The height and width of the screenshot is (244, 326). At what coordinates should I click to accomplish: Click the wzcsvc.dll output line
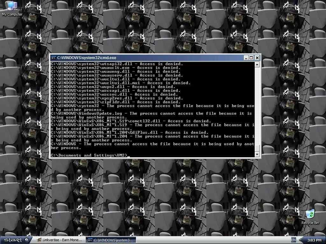tap(114, 94)
